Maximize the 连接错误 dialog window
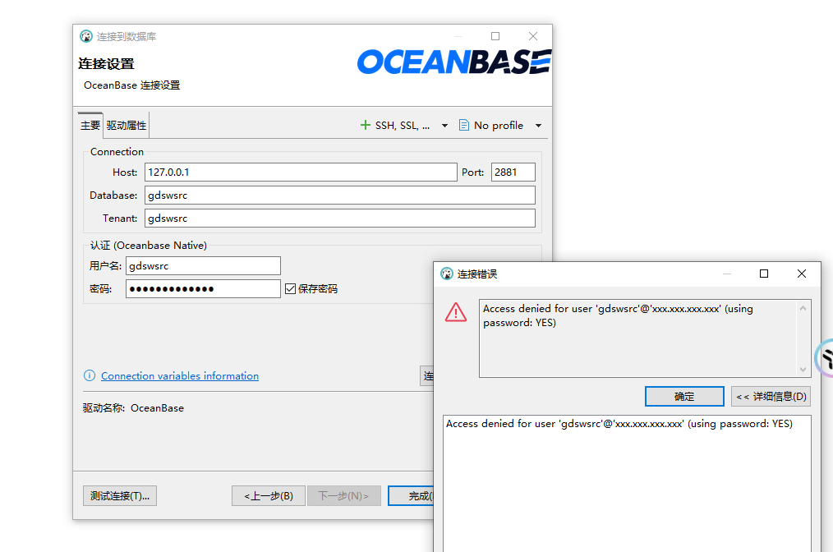The width and height of the screenshot is (833, 552). (764, 274)
